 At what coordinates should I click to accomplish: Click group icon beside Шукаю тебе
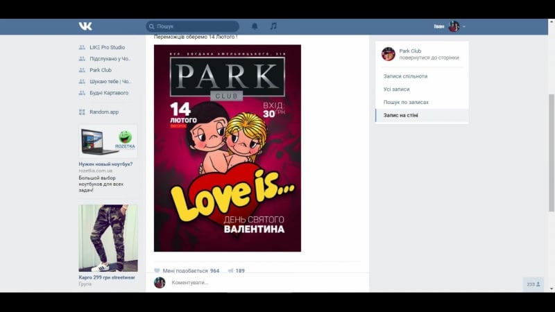coord(82,81)
